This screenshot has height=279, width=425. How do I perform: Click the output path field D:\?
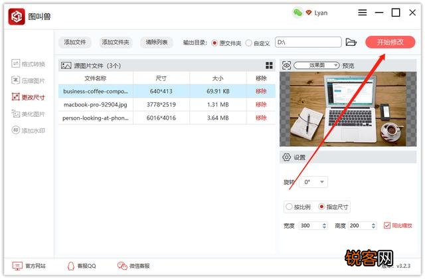(308, 43)
